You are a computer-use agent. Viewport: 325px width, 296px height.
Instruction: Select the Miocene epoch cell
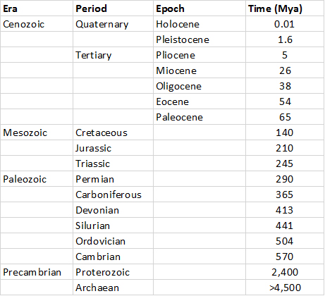tap(200, 70)
